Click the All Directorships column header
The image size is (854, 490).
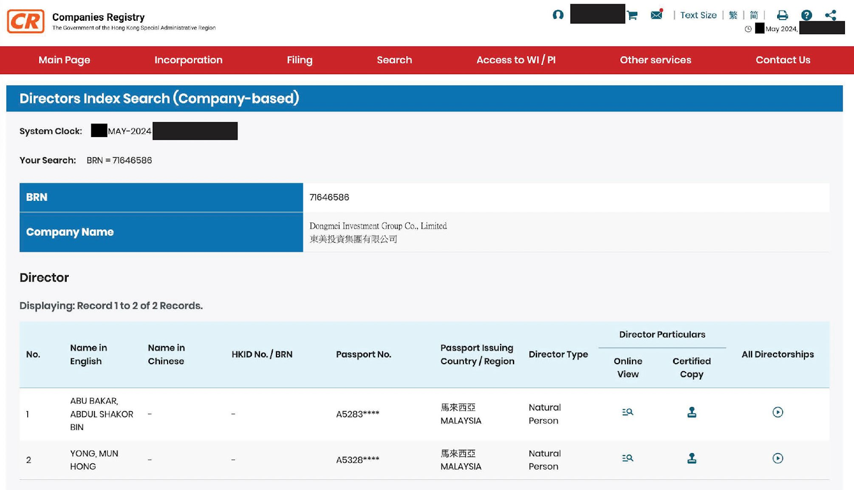coord(778,354)
